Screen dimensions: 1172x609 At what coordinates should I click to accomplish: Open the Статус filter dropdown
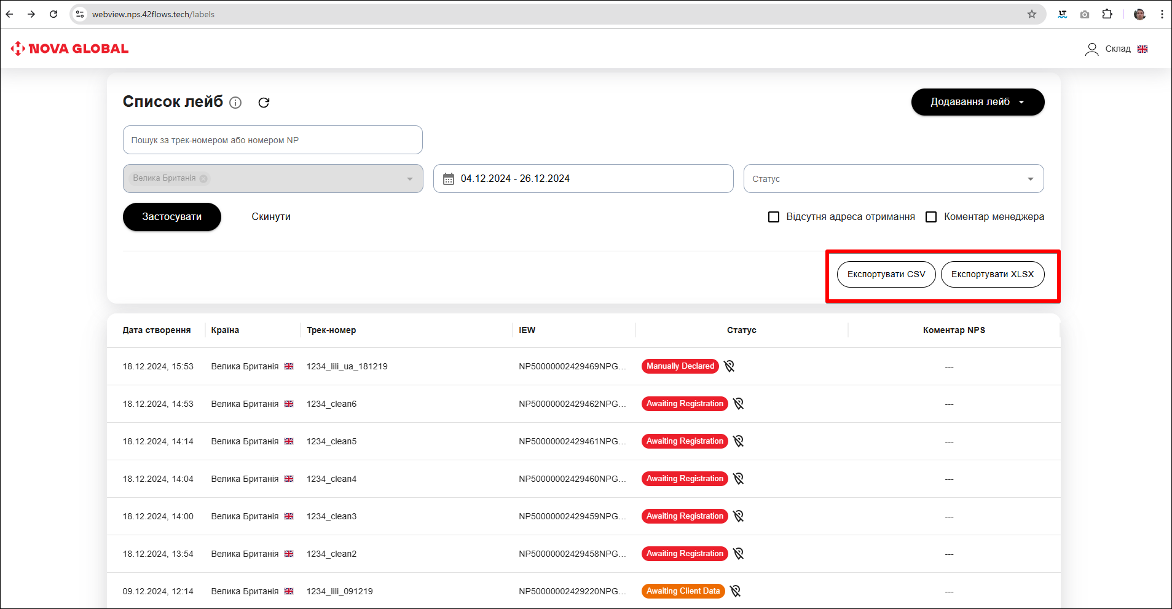(894, 179)
